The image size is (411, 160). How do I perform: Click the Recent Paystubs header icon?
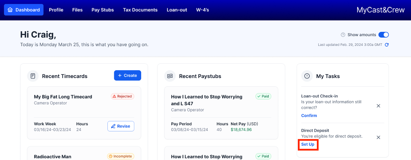[x=170, y=76]
